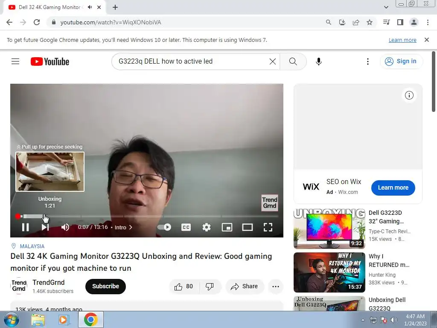This screenshot has width=437, height=328.
Task: Go back in browser history
Action: click(9, 22)
